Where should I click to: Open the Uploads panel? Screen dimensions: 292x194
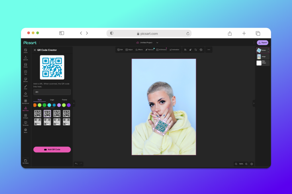25,58
